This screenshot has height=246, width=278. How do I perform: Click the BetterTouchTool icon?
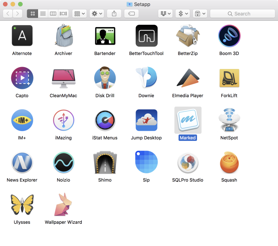(146, 36)
